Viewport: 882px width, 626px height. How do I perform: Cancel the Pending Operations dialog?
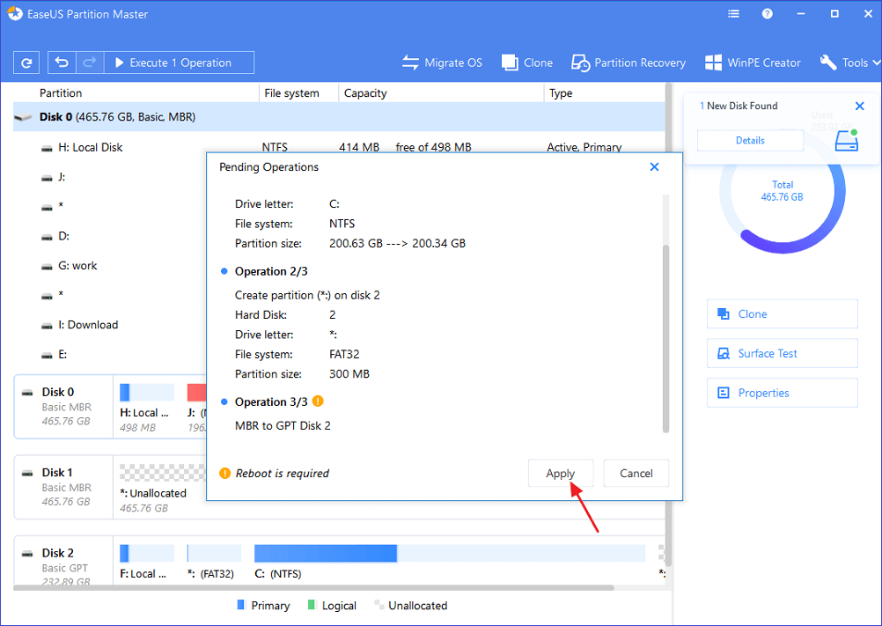(636, 474)
